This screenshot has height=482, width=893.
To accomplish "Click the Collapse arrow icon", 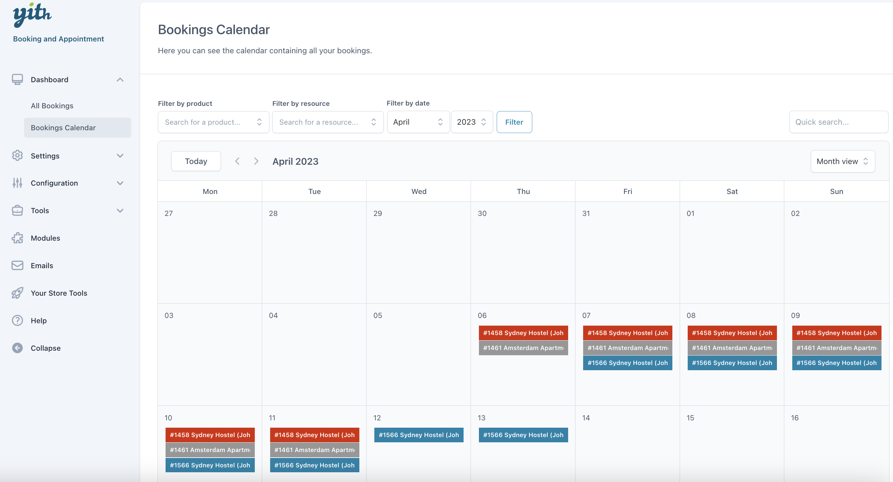I will pos(17,348).
